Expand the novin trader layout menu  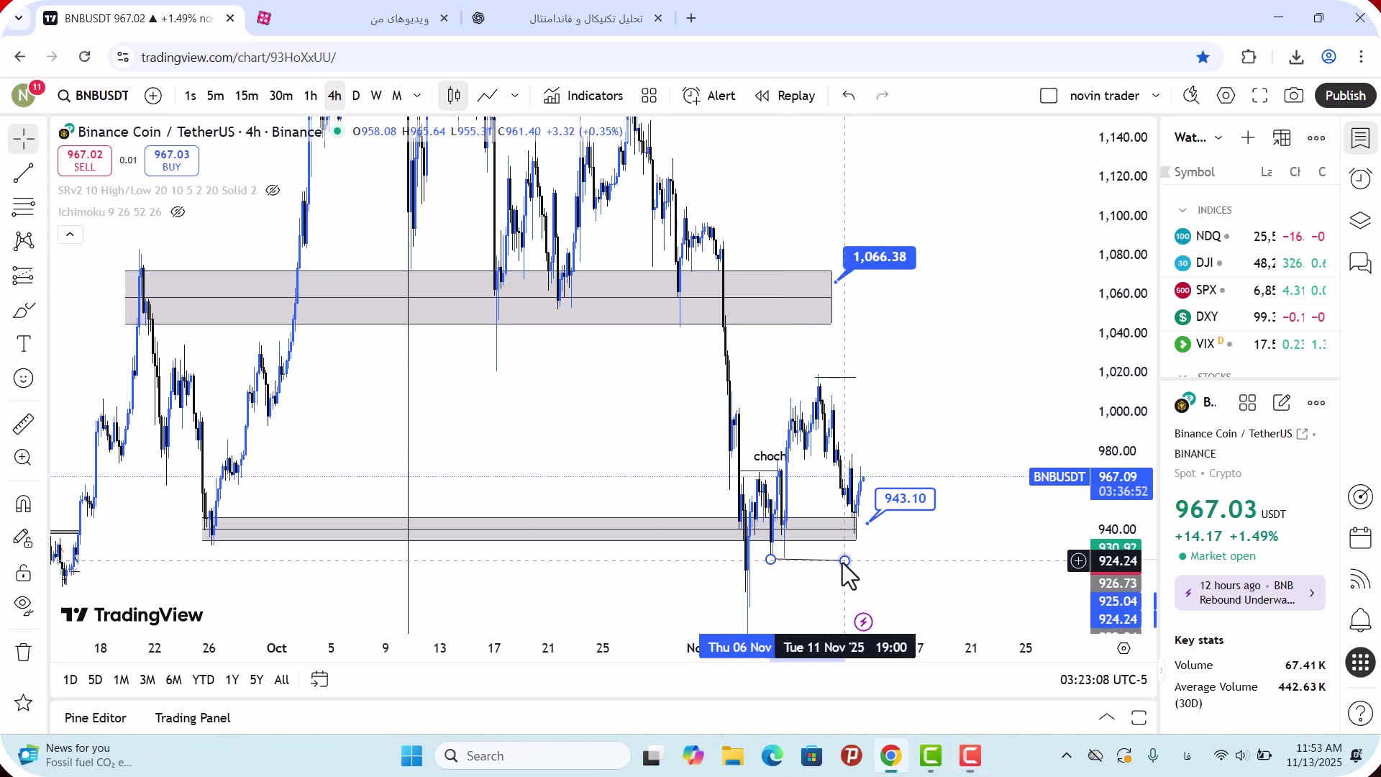coord(1156,96)
